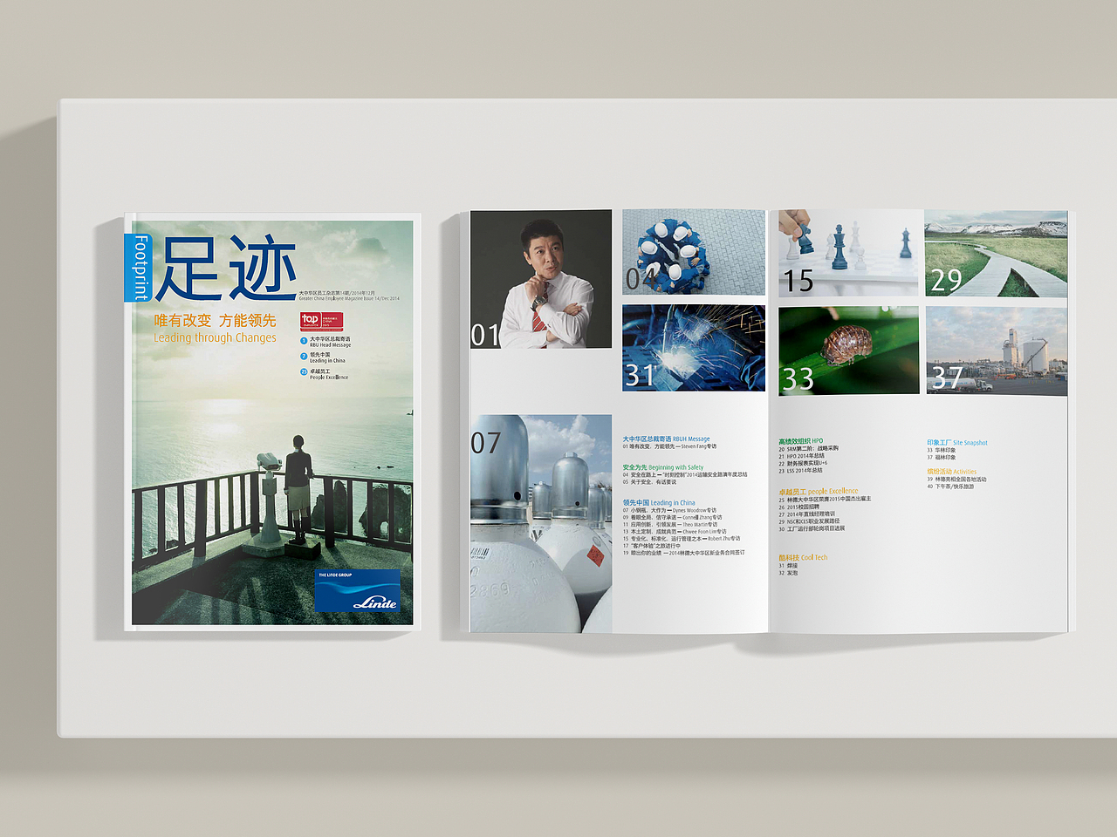Click RBU Head Message on the cover
1117x837 pixels.
pos(330,345)
